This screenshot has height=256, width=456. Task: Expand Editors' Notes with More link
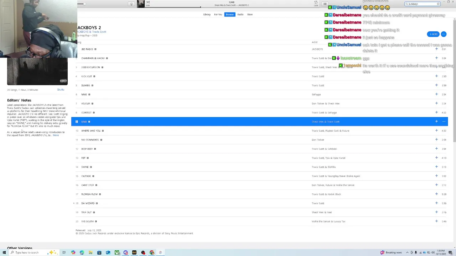(56, 135)
